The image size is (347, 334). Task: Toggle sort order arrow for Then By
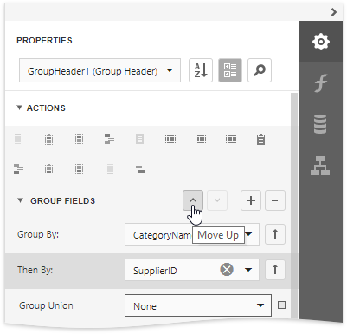275,270
